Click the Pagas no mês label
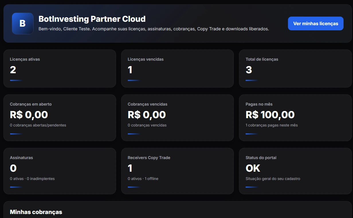Screen dimensions: 353x218 point(259,104)
